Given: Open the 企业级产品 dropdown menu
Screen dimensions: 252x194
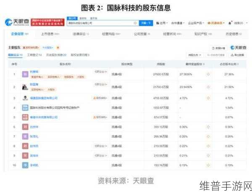Looking at the screenshot, I should pos(196,23).
